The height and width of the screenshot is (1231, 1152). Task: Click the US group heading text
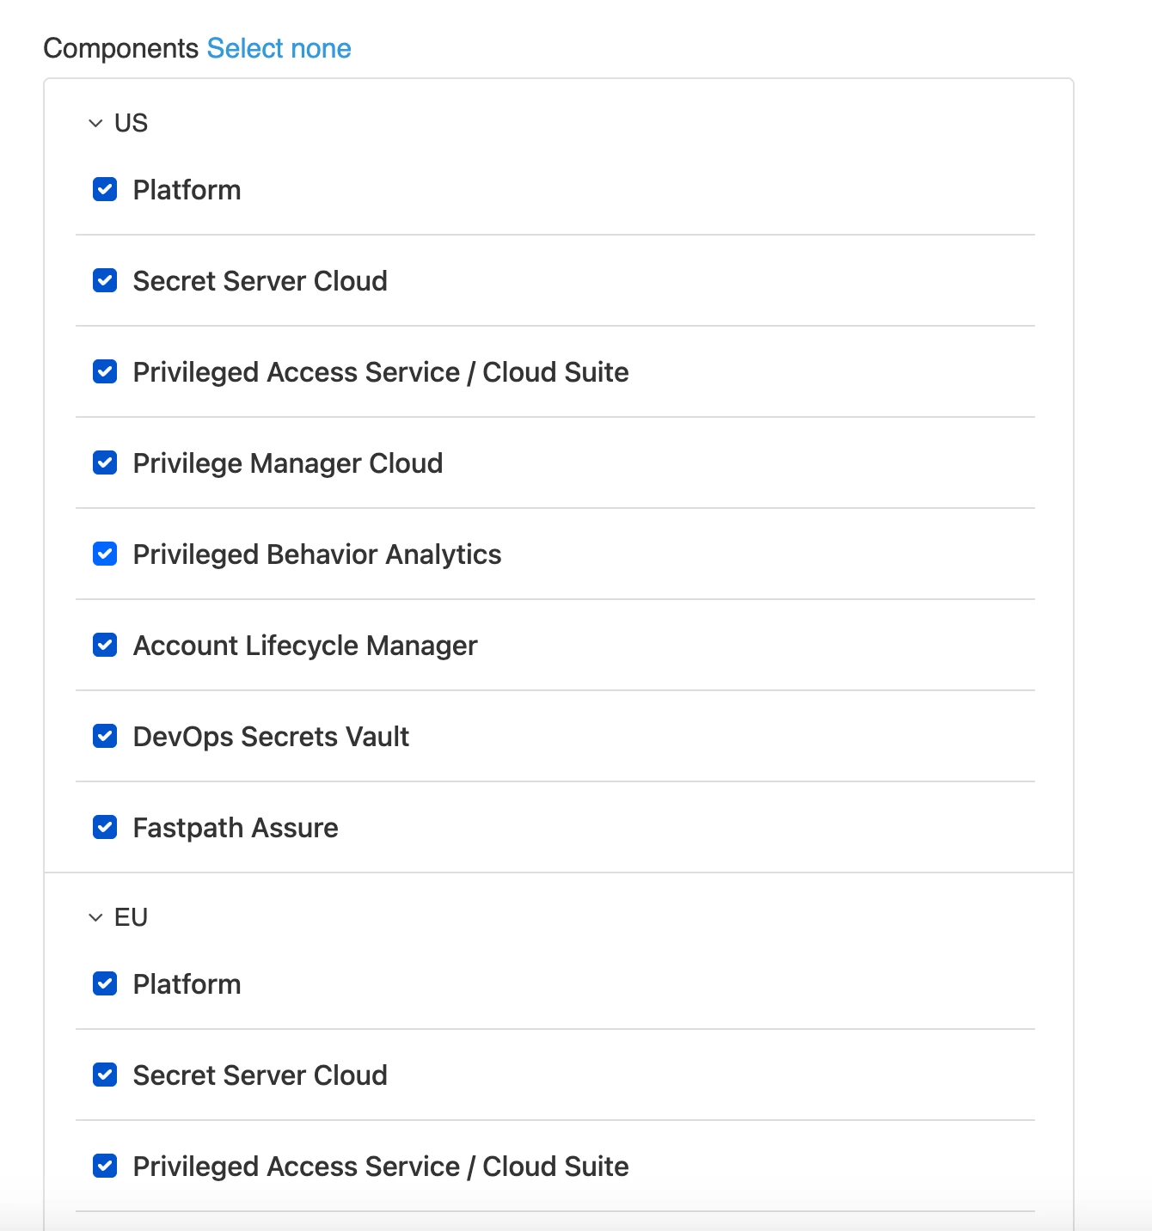pos(131,123)
